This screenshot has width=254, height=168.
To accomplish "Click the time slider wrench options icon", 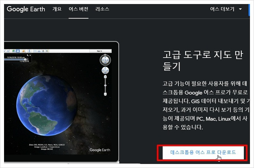I will (27, 55).
